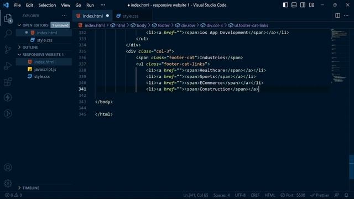Open the notifications bell icon
This screenshot has height=199, width=354.
pos(346,195)
